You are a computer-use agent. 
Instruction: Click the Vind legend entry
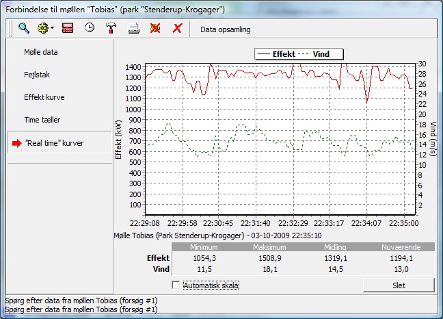314,54
